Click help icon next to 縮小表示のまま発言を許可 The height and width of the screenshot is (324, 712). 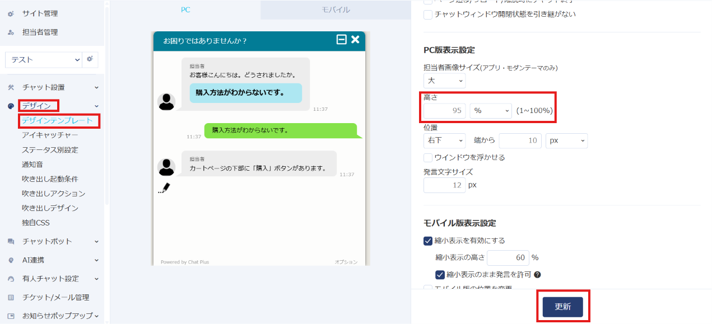click(x=537, y=275)
